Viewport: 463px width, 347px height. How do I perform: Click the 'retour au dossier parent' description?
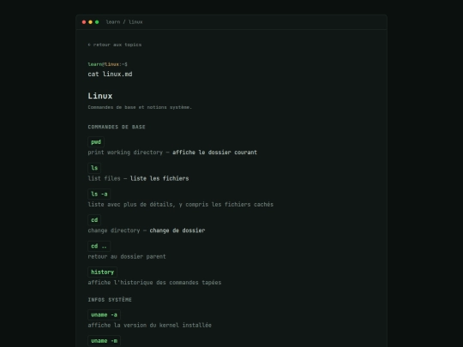coord(127,257)
